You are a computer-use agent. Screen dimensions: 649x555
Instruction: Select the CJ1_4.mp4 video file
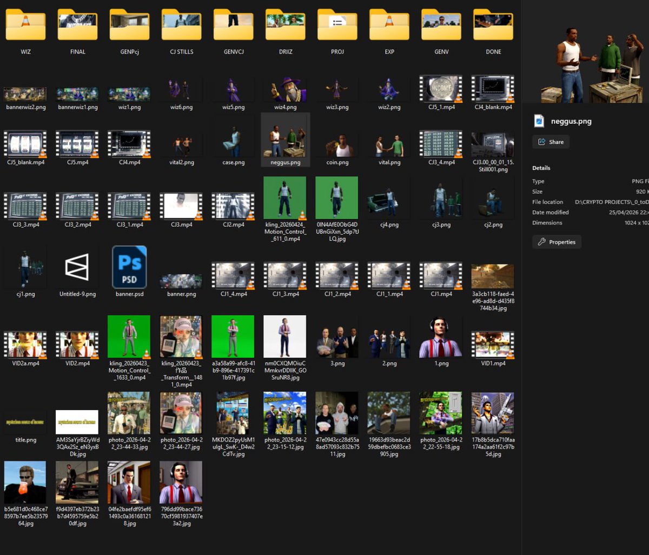click(233, 276)
